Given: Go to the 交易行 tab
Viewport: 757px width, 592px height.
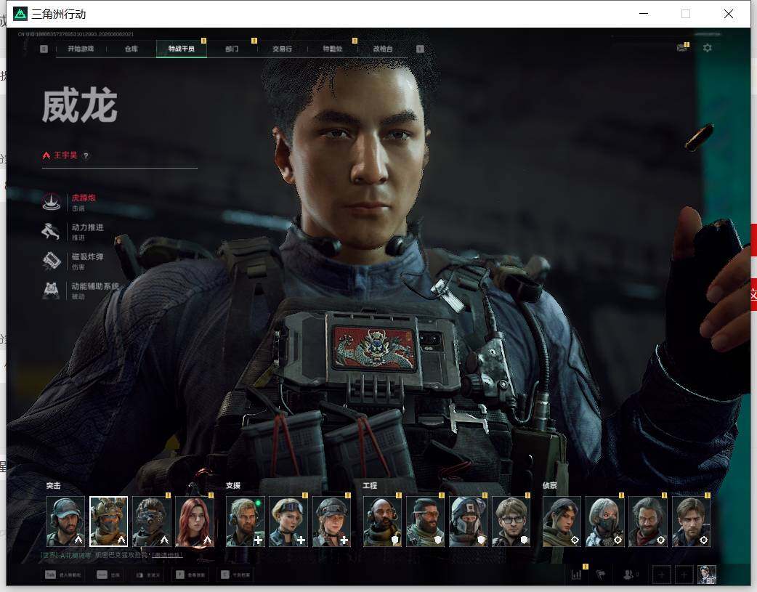Looking at the screenshot, I should coord(282,49).
